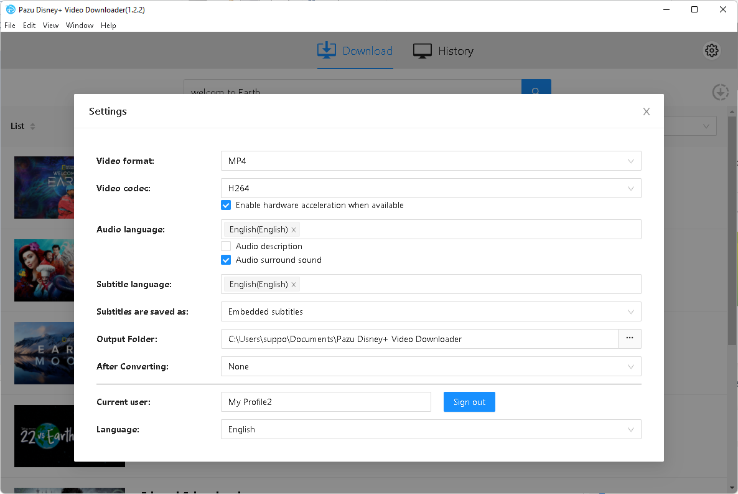Click the download queue icon

click(x=720, y=92)
